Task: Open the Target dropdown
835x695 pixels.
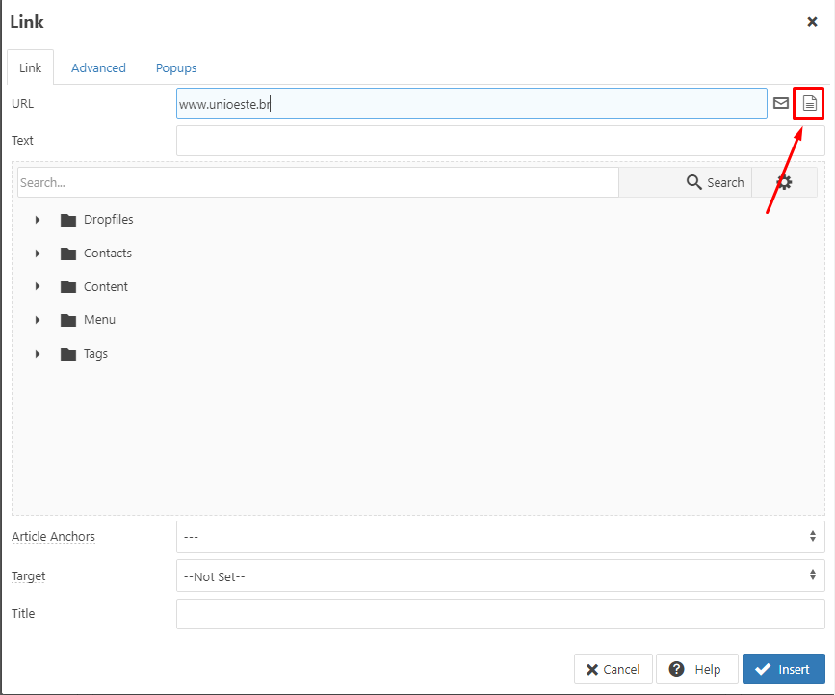Action: pos(501,575)
